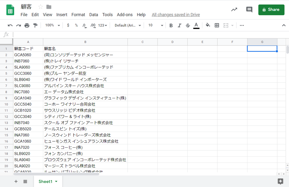This screenshot has width=289, height=187.
Task: Open the Explore button
Action: point(280,182)
